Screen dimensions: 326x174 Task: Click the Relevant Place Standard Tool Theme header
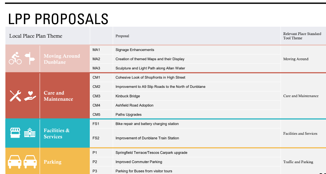click(302, 36)
